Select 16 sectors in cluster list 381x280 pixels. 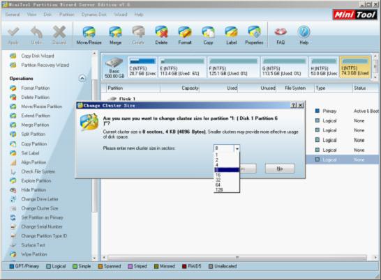pos(227,175)
